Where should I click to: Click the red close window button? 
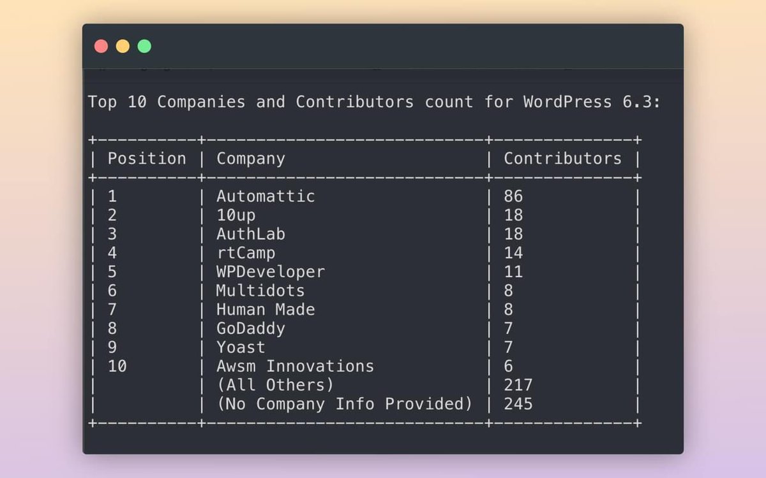(101, 46)
